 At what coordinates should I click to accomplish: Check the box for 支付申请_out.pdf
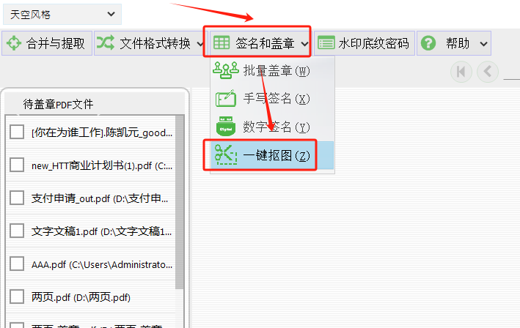click(17, 198)
